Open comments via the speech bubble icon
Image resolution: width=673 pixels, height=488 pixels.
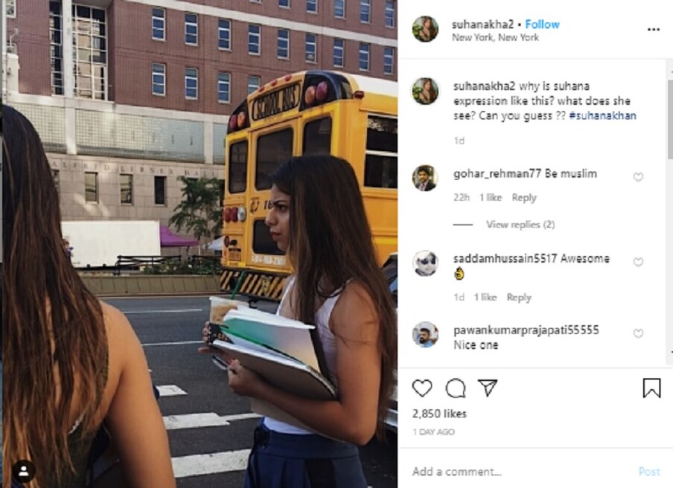[456, 388]
